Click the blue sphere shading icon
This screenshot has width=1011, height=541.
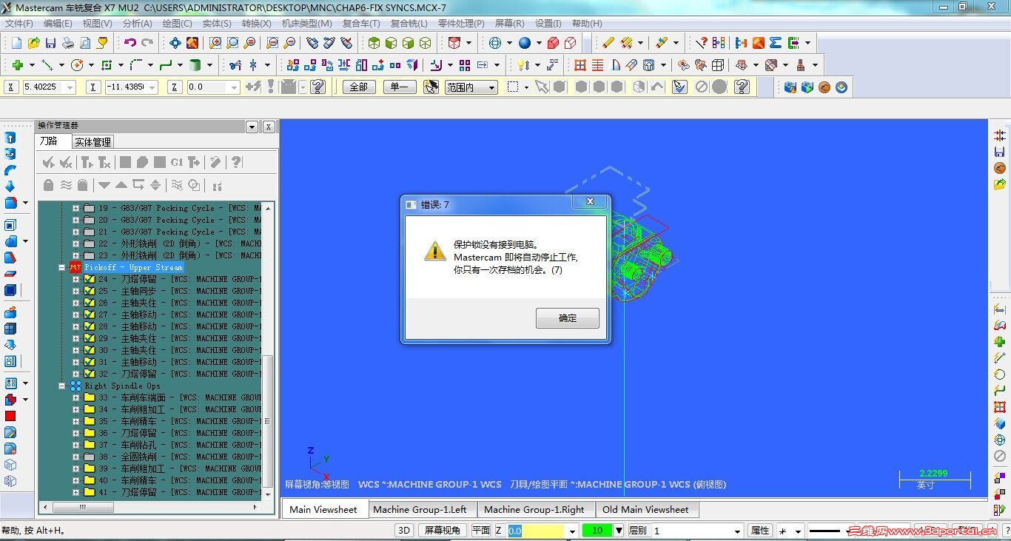pyautogui.click(x=525, y=43)
